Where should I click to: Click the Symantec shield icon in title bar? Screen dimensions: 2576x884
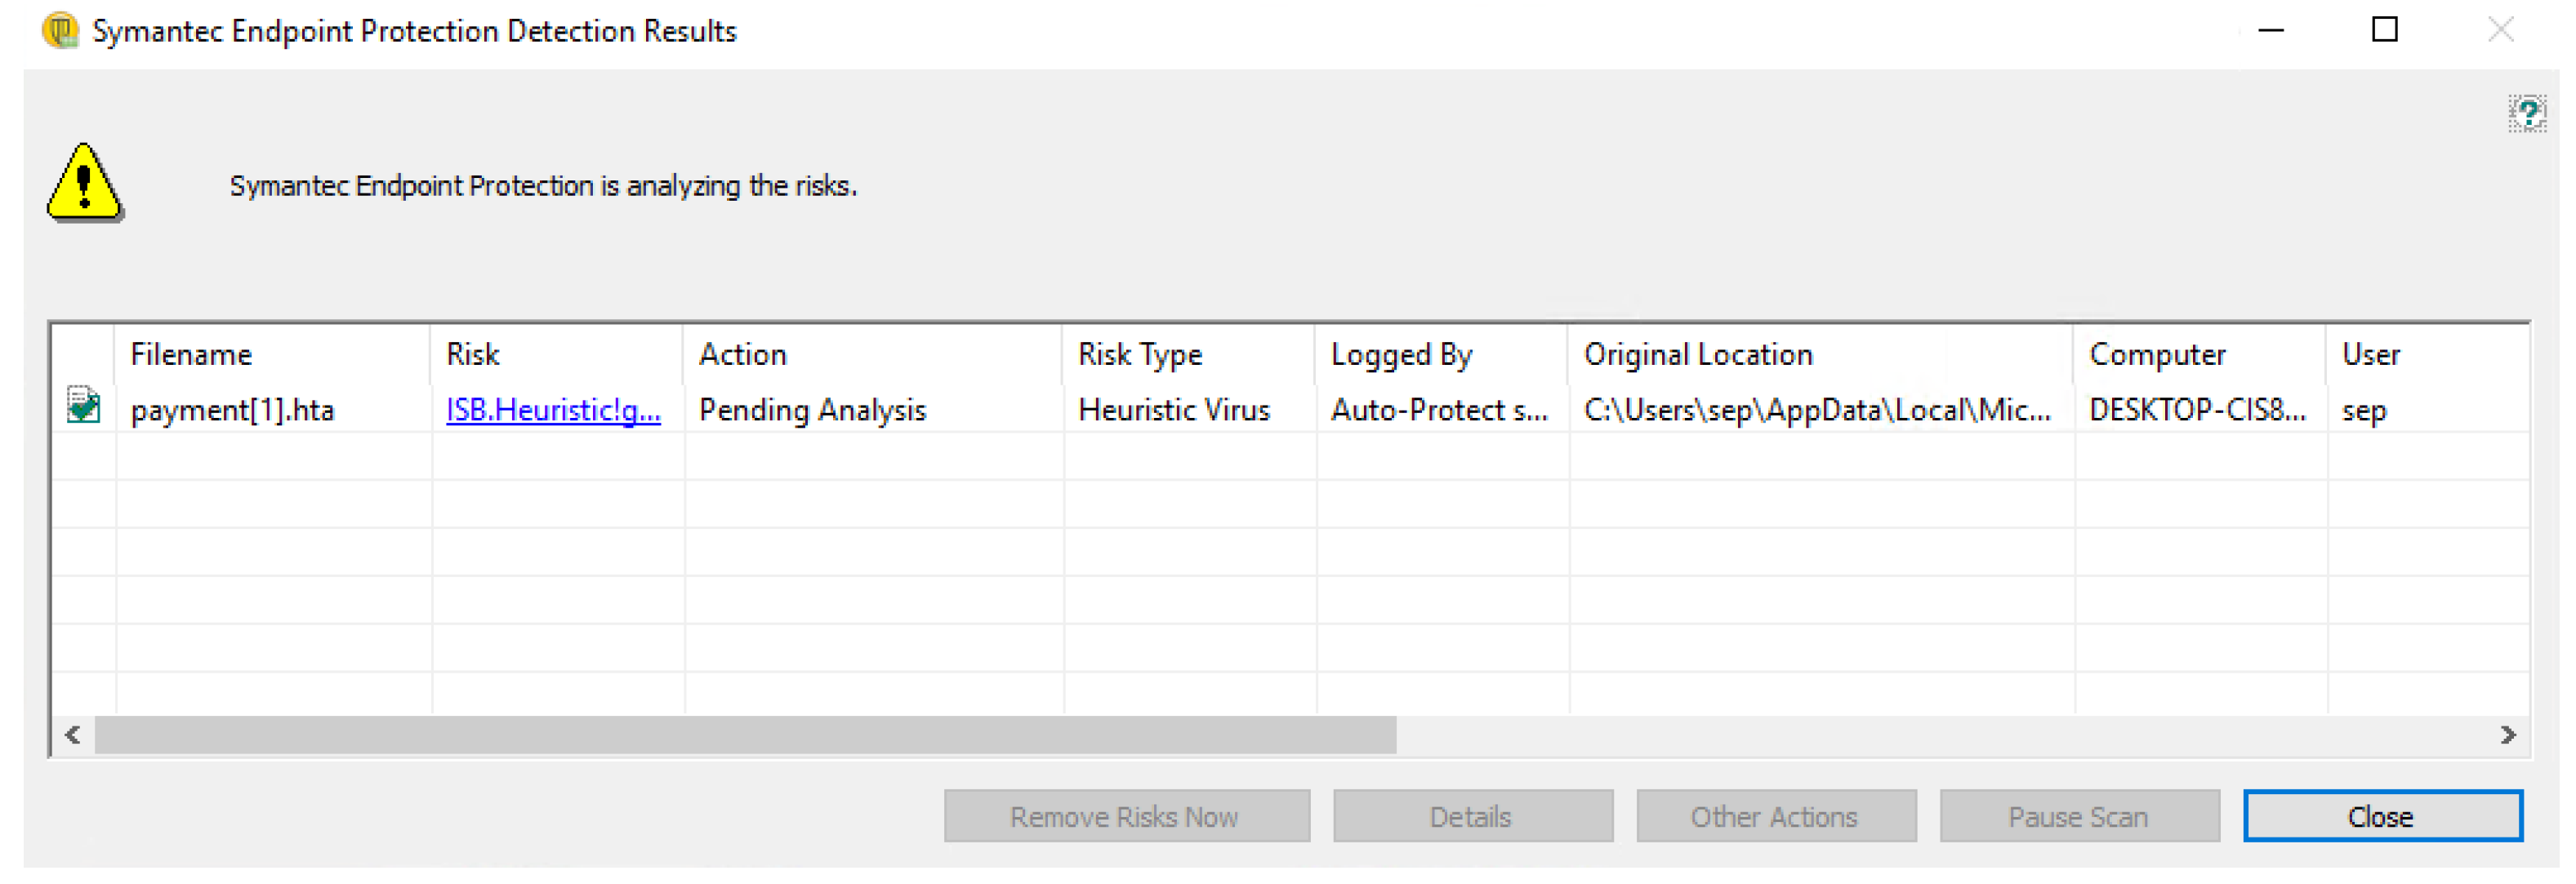(60, 31)
